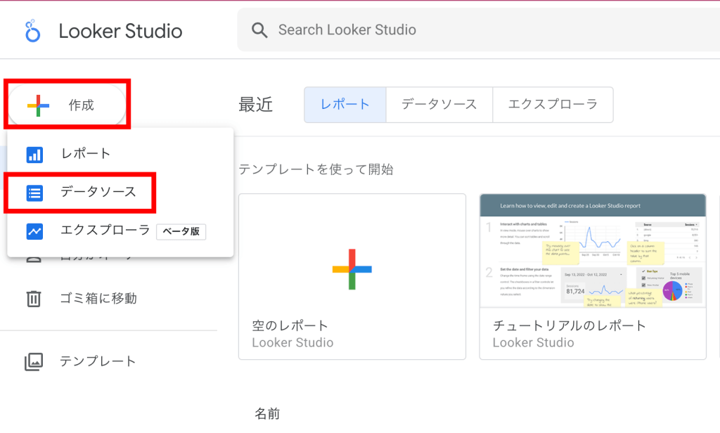Focus the Search Looker Studio field

click(478, 30)
